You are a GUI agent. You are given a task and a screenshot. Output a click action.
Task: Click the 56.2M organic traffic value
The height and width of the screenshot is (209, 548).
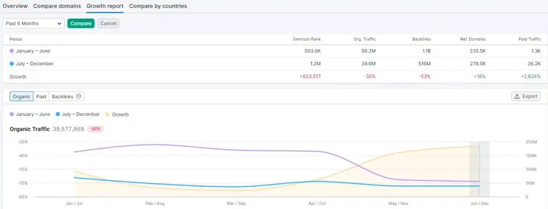tap(368, 51)
